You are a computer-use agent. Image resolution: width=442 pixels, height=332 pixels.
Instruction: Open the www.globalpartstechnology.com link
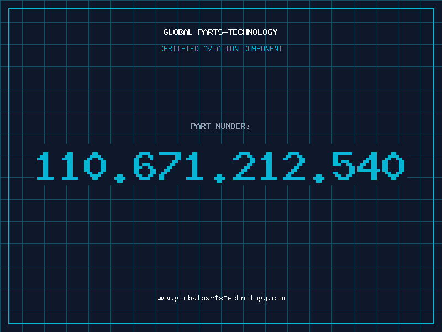pyautogui.click(x=220, y=298)
